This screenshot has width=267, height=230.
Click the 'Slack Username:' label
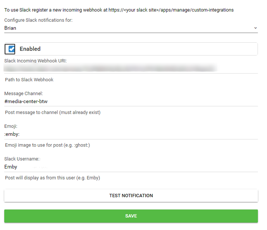(22, 159)
